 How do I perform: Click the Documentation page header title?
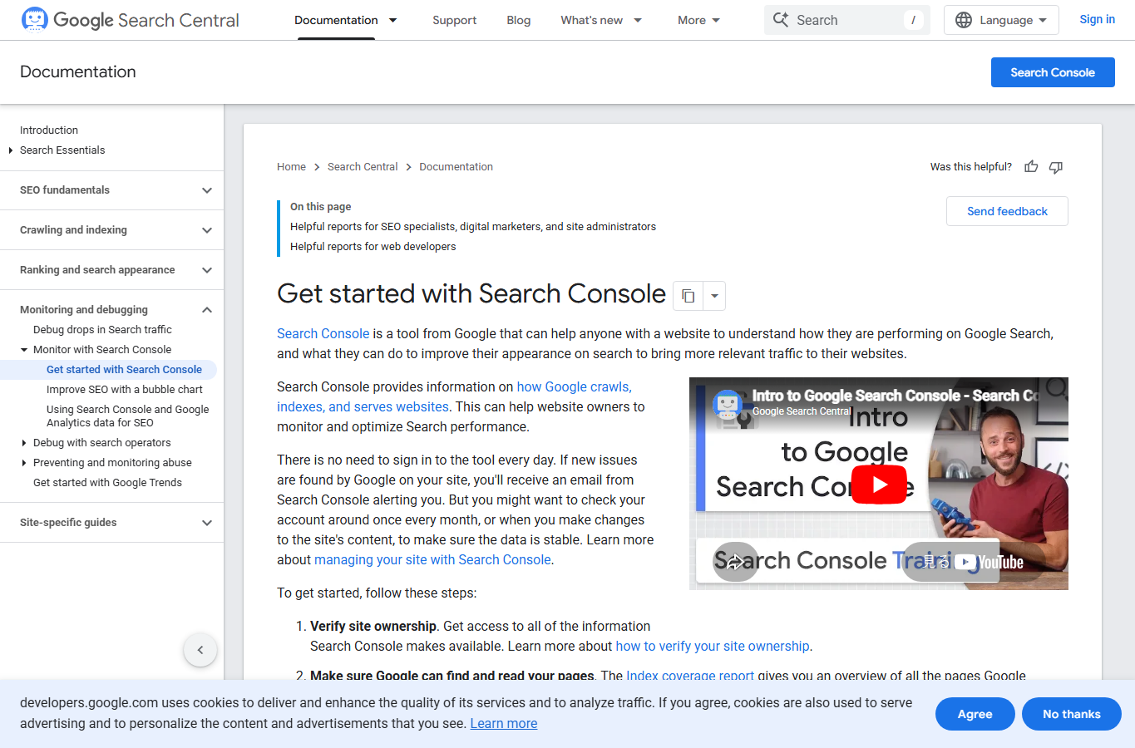78,72
